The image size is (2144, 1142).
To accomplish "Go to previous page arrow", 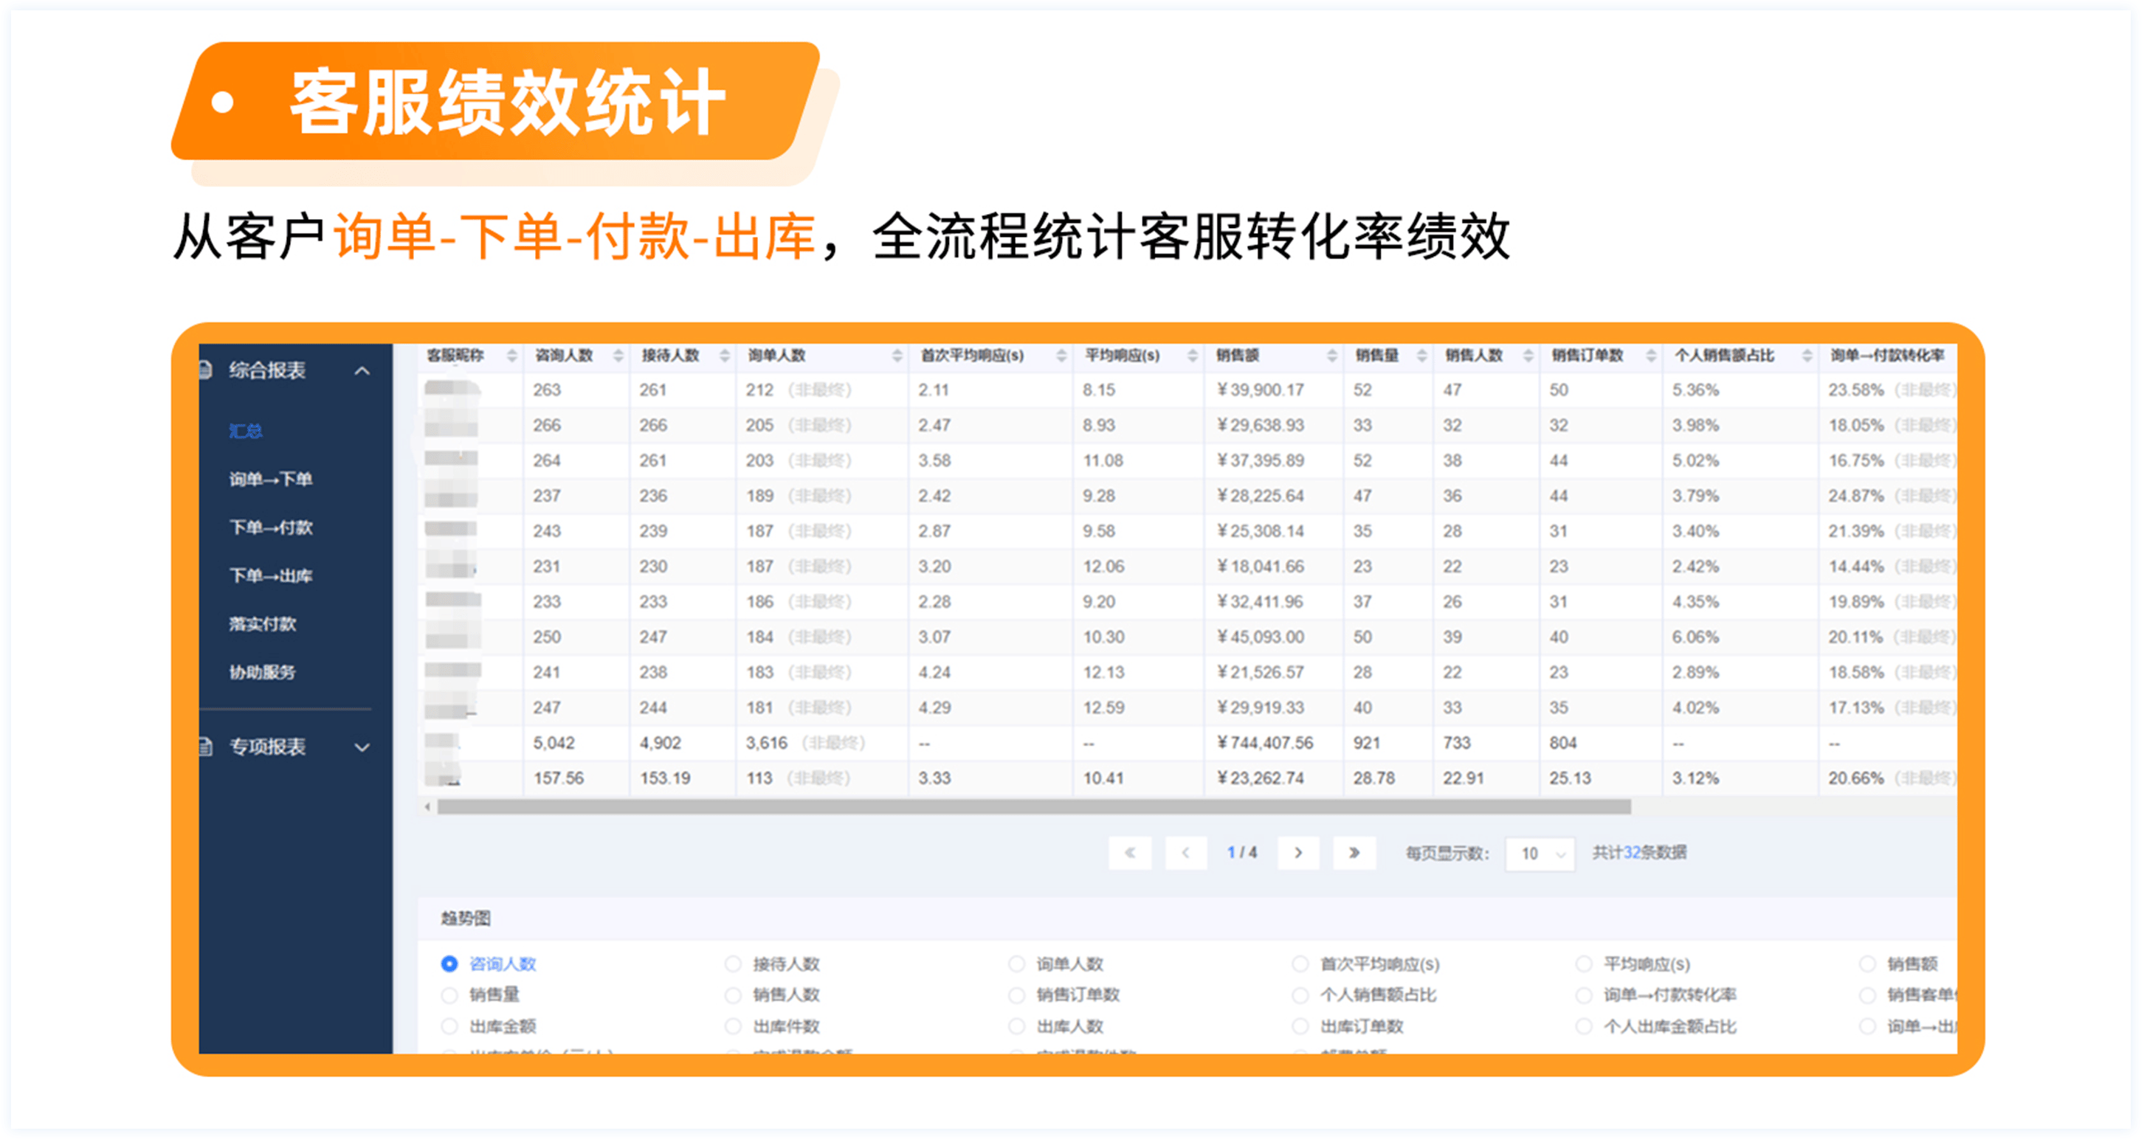I will 1186,853.
